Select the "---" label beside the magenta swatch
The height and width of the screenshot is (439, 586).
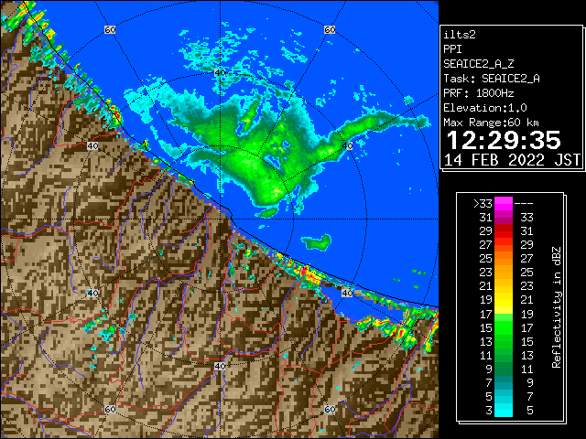pyautogui.click(x=524, y=204)
